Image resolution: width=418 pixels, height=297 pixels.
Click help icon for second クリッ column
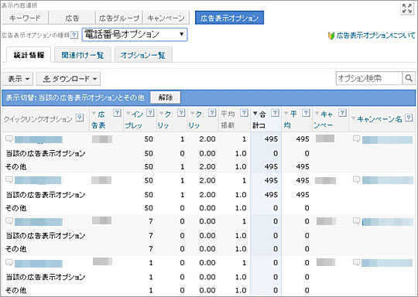[x=212, y=113]
